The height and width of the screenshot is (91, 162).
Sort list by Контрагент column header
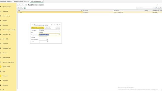click(129, 10)
